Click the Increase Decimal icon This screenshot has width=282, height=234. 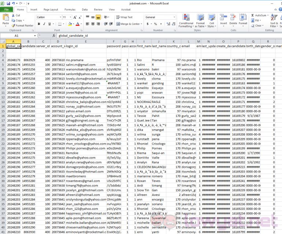click(168, 24)
